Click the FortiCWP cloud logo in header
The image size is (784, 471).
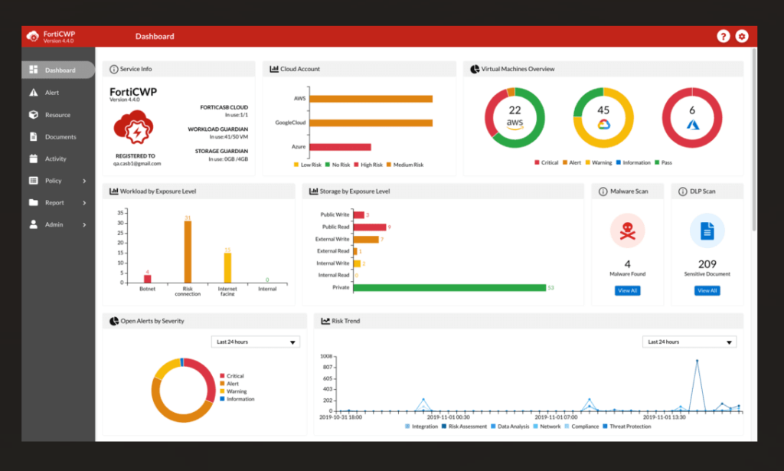coord(32,36)
